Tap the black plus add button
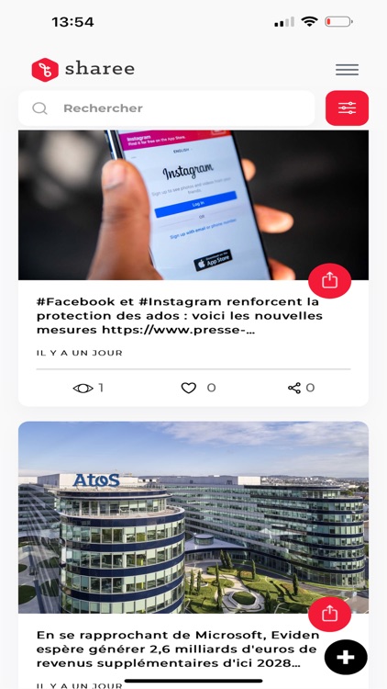 coord(346,657)
